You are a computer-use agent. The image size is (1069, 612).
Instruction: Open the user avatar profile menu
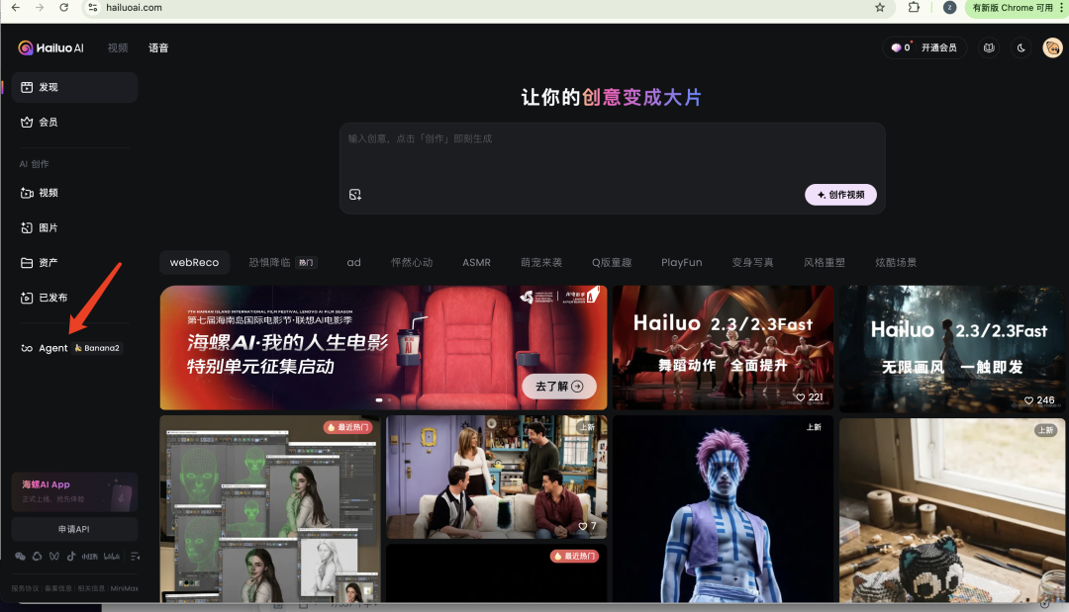pos(1052,47)
